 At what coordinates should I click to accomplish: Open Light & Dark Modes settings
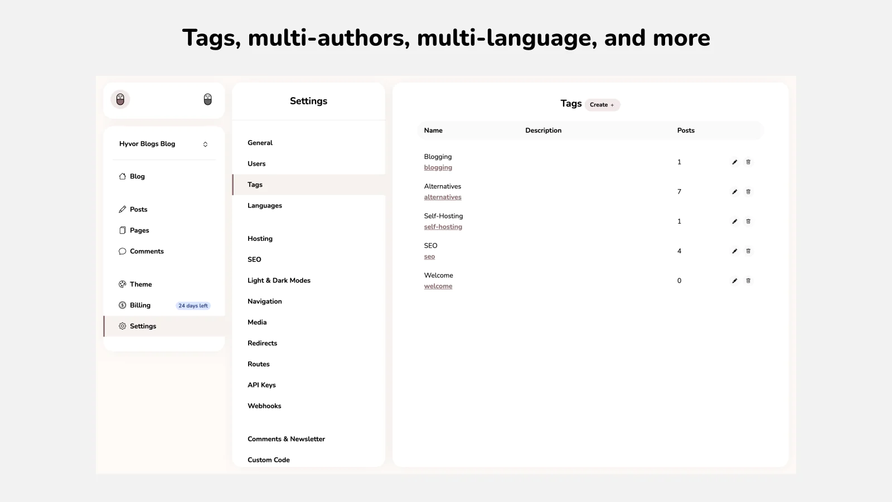(279, 281)
